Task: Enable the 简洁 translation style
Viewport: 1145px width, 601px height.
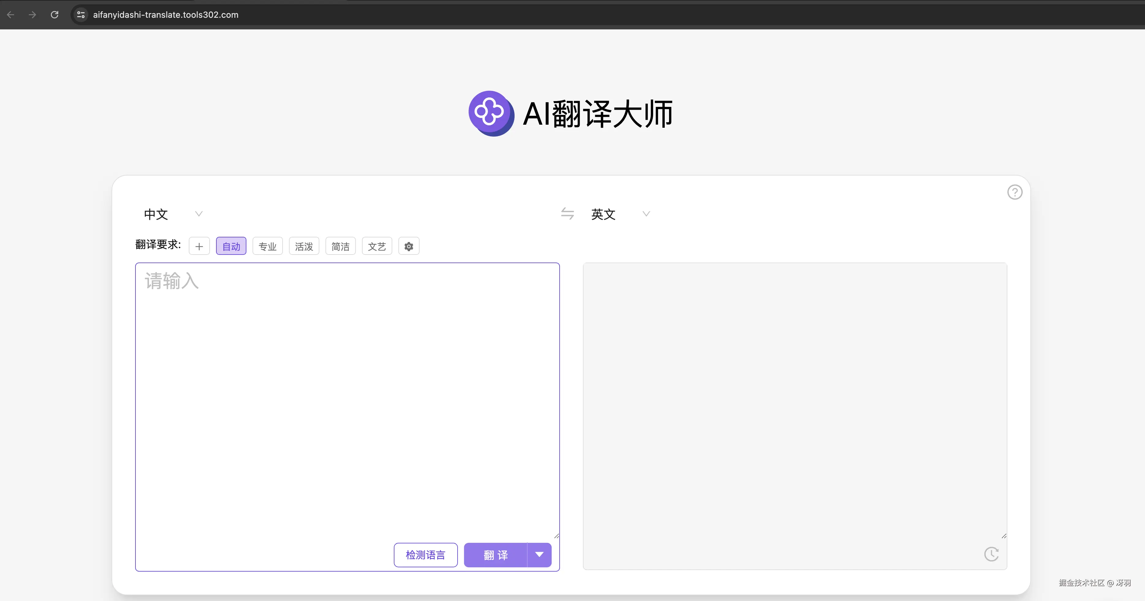Action: [340, 246]
